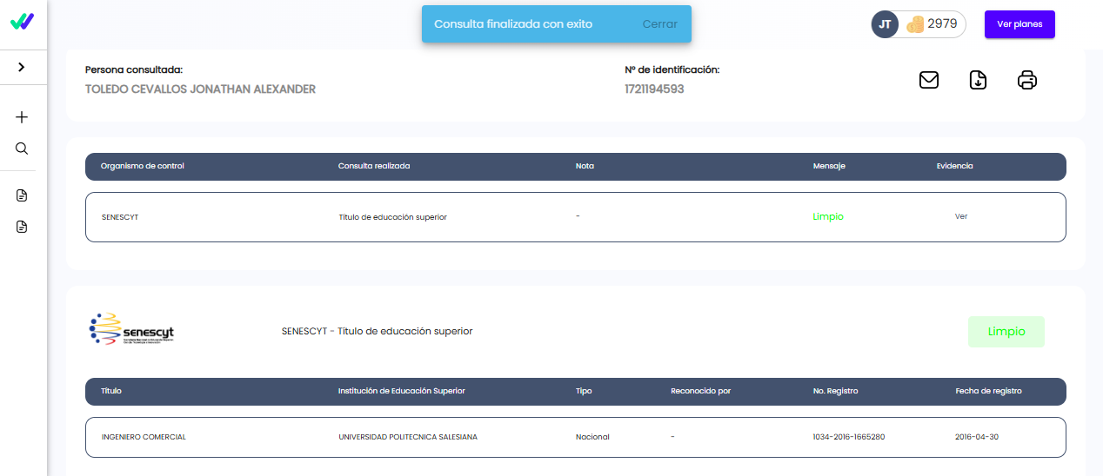The image size is (1103, 476).
Task: Click the Título column header
Action: coord(111,391)
